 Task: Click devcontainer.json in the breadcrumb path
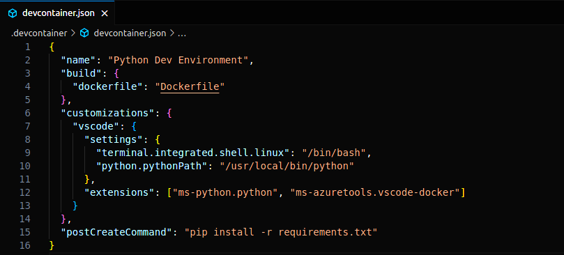tap(130, 33)
